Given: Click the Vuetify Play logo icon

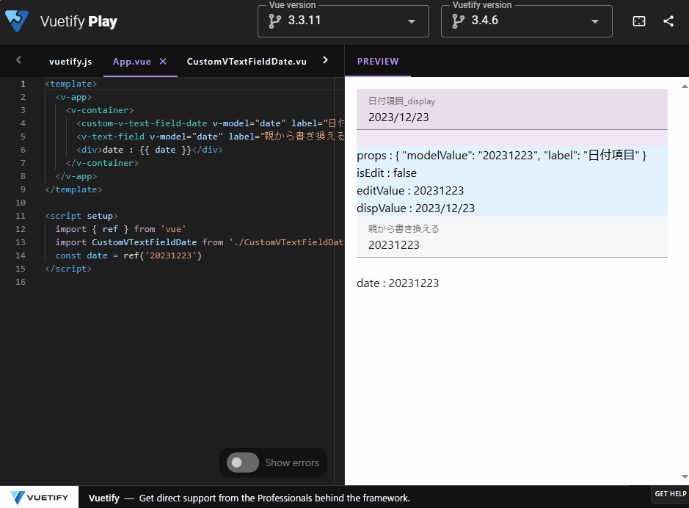Looking at the screenshot, I should [x=16, y=21].
